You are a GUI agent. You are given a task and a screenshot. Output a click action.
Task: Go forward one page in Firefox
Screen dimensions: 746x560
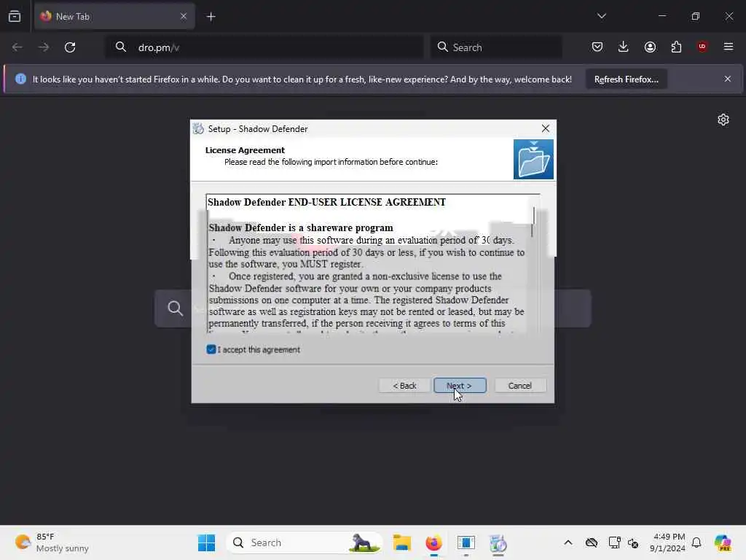coord(43,47)
